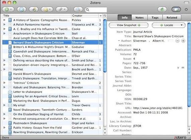The width and height of the screenshot is (191, 140).
Task: Expand the My email item
Action: (x=4, y=105)
